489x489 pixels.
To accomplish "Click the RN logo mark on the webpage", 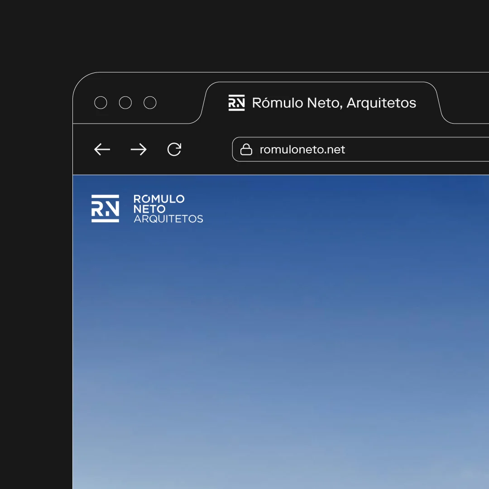I will (105, 209).
